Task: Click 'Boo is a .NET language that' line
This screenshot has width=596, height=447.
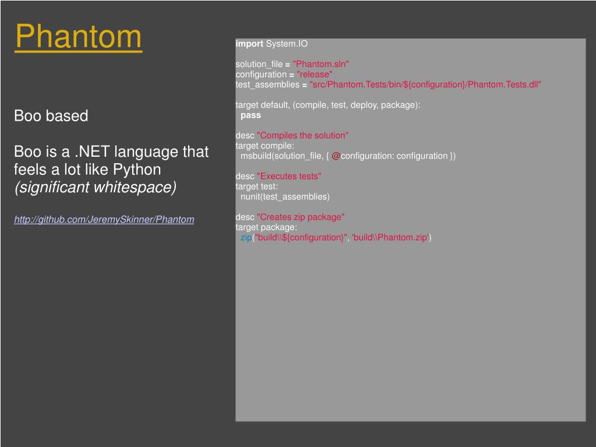Action: click(x=111, y=152)
